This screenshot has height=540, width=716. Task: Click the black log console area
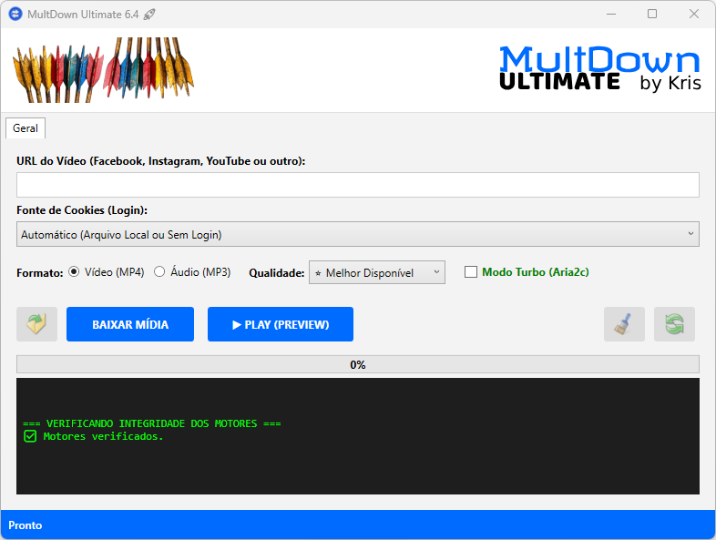[357, 436]
